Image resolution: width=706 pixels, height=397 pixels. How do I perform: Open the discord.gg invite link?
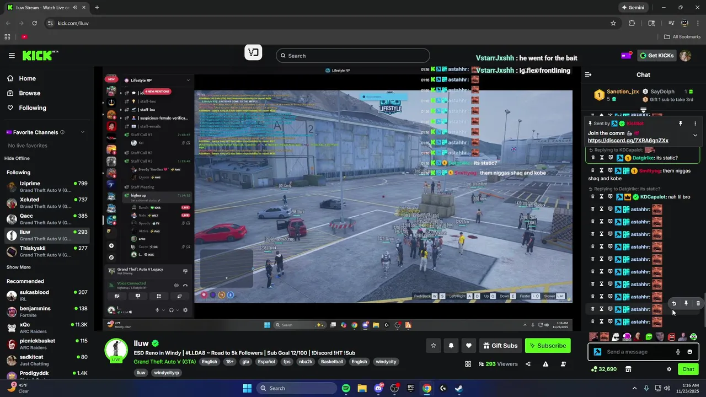click(x=628, y=141)
